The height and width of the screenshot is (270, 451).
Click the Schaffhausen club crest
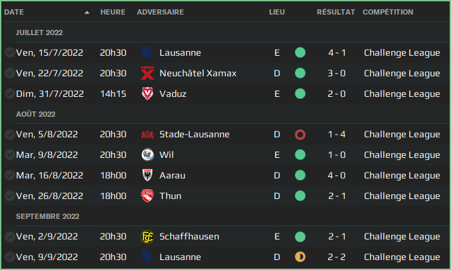tap(147, 237)
